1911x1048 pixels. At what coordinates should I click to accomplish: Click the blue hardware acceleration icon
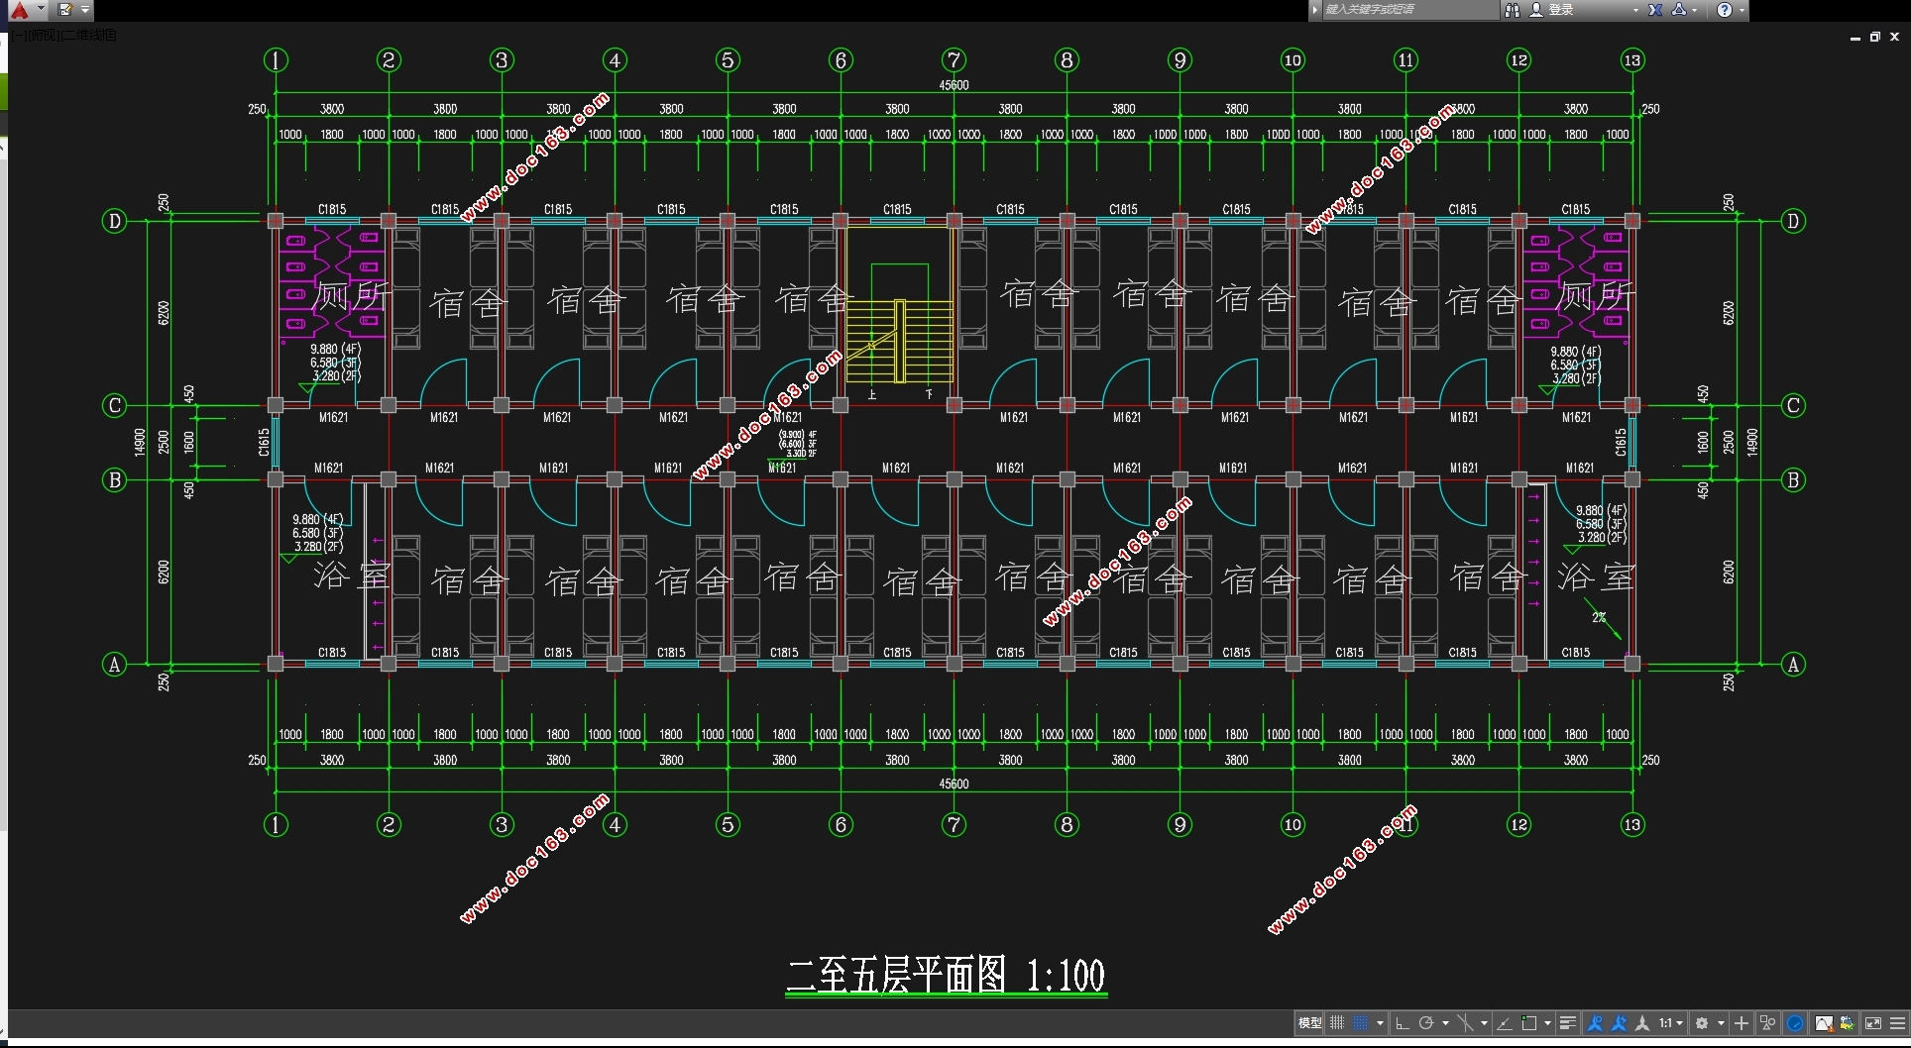tap(1795, 1023)
